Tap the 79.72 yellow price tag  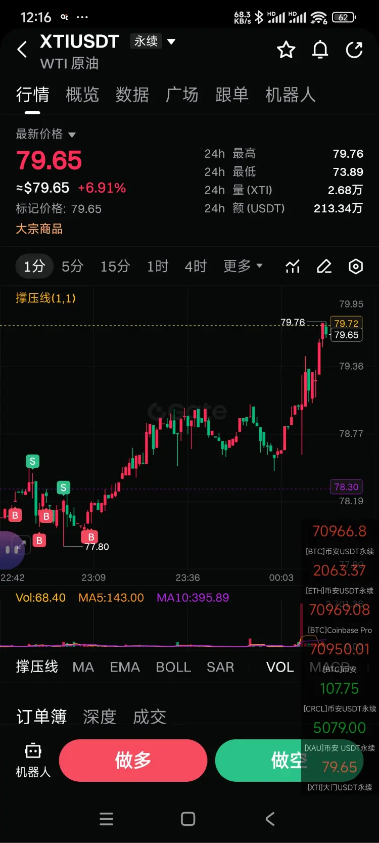[x=346, y=323]
